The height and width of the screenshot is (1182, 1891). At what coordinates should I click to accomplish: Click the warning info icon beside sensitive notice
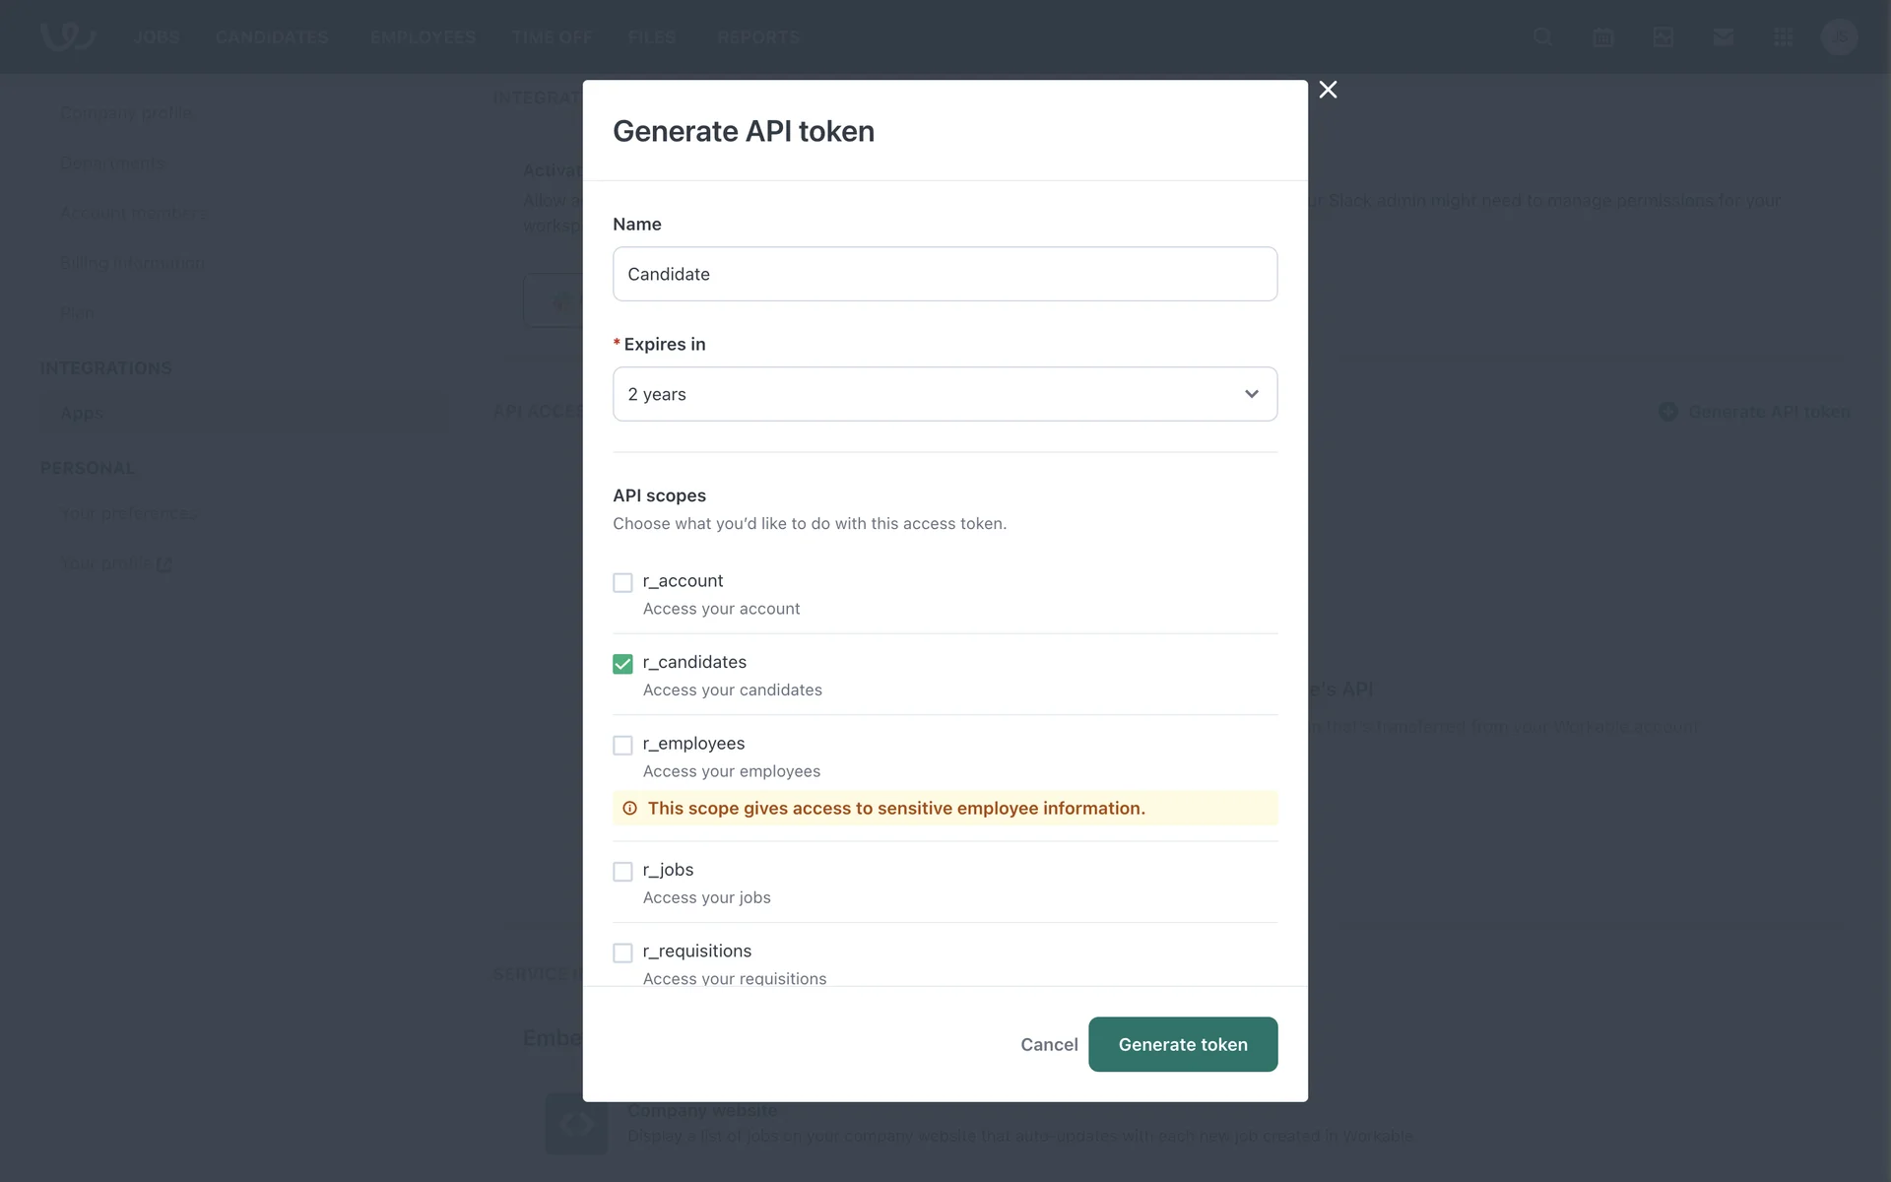[x=630, y=809]
